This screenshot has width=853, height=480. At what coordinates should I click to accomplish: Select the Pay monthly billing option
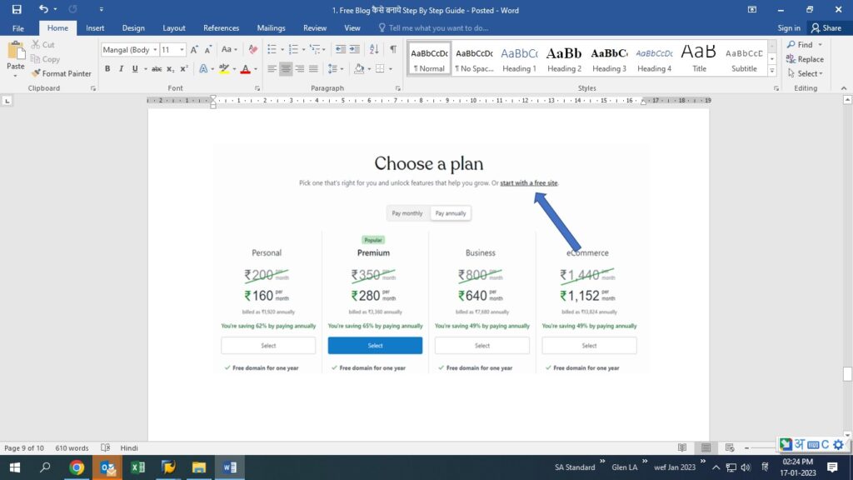click(407, 213)
